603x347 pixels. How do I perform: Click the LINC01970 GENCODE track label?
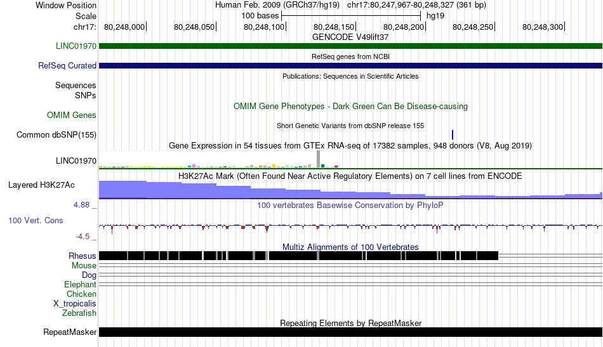(x=76, y=46)
